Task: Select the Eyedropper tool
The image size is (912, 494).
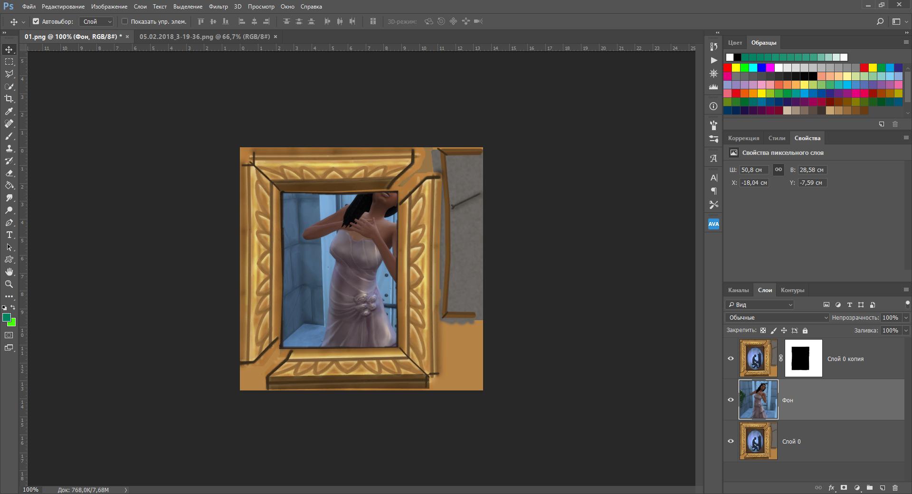Action: [x=9, y=111]
